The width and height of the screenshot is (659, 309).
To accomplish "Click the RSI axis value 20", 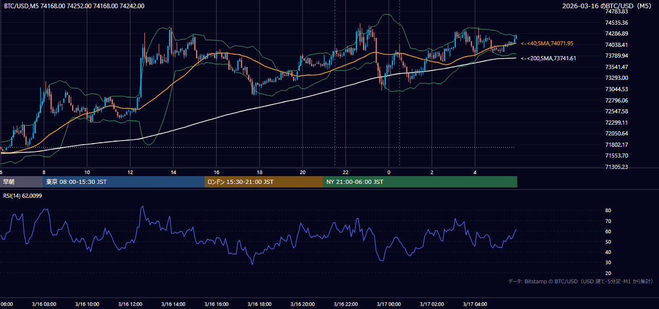I will tap(608, 273).
